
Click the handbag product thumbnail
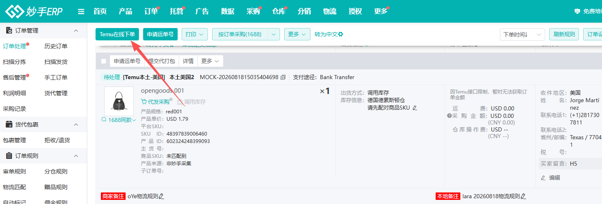point(119,101)
